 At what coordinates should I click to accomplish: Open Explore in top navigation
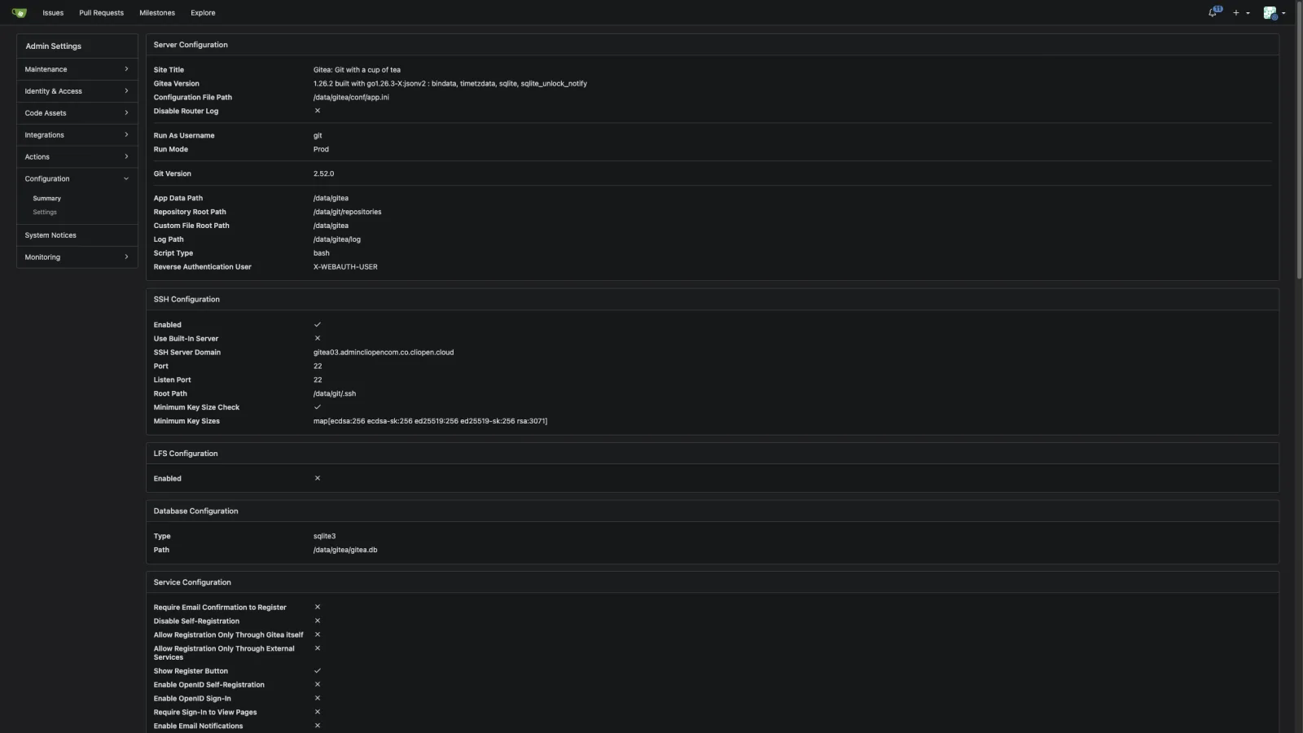tap(203, 13)
